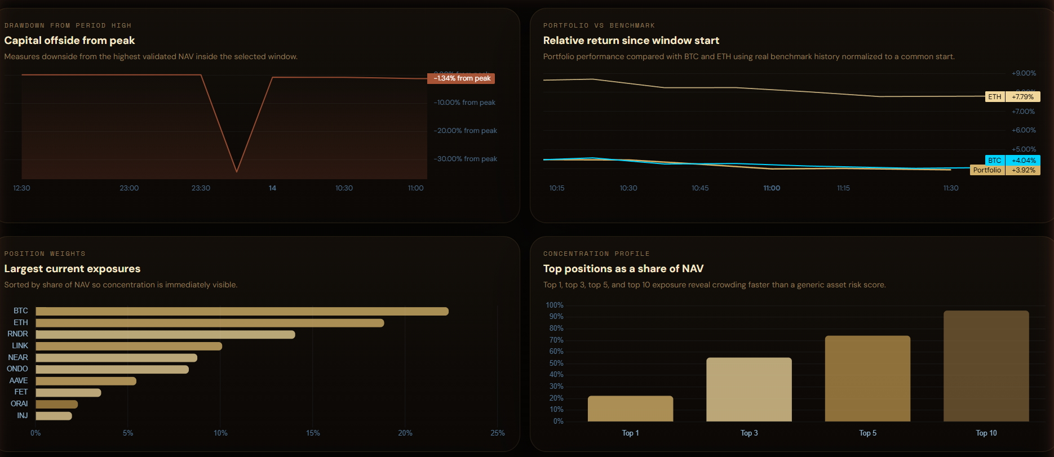Click the bold 11:00 tick on benchmark chart
Viewport: 1054px width, 457px height.
point(772,188)
